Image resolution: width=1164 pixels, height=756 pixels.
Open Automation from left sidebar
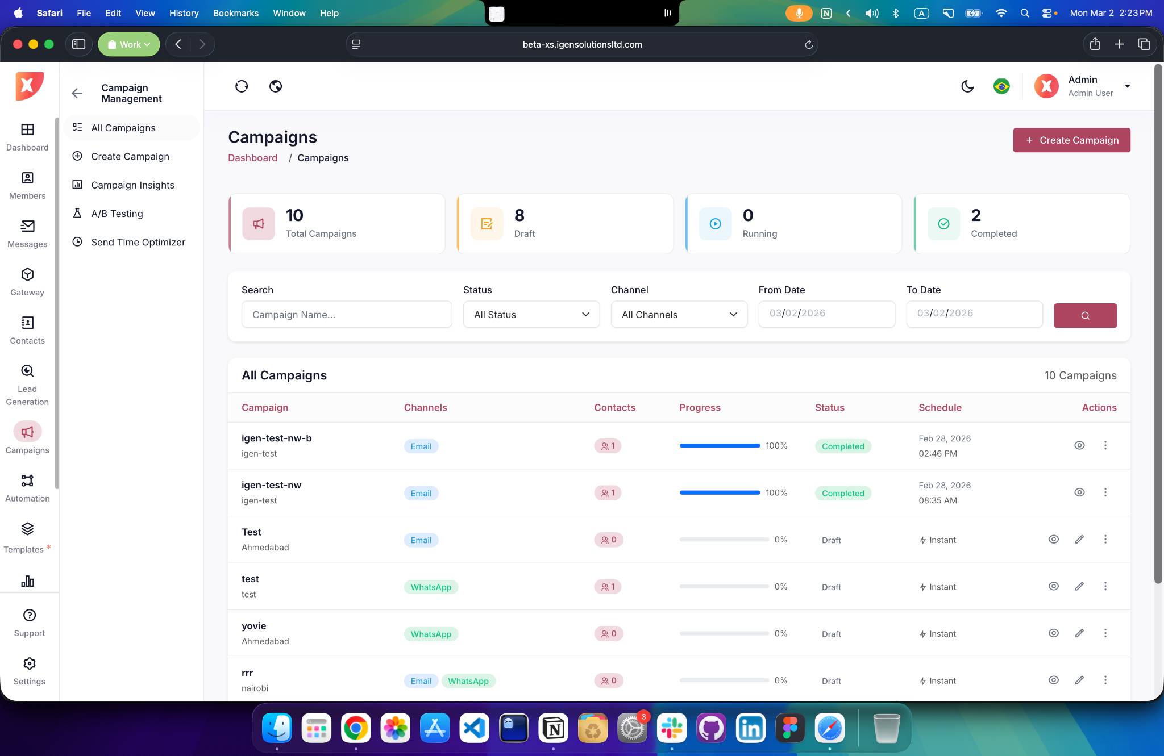coord(27,488)
